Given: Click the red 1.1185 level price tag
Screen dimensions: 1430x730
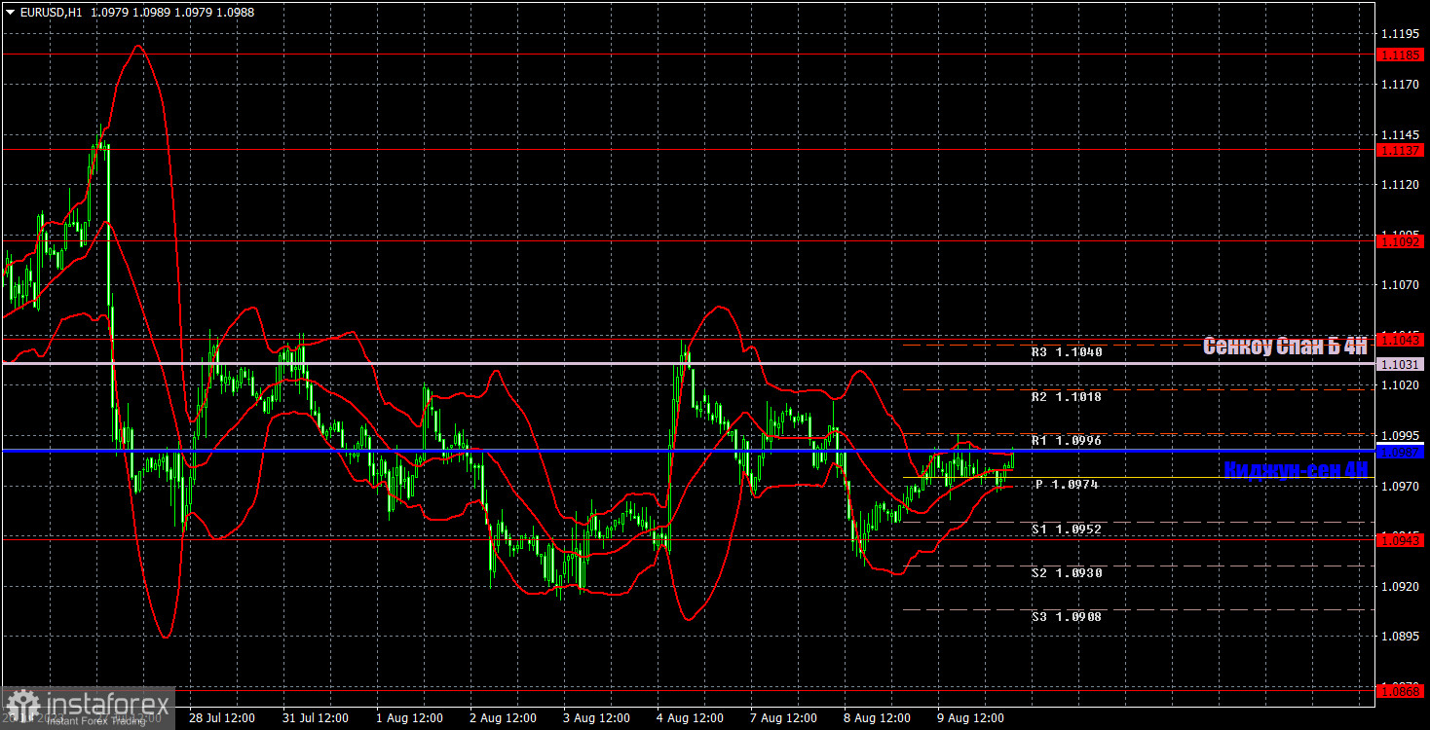Looking at the screenshot, I should (1402, 55).
